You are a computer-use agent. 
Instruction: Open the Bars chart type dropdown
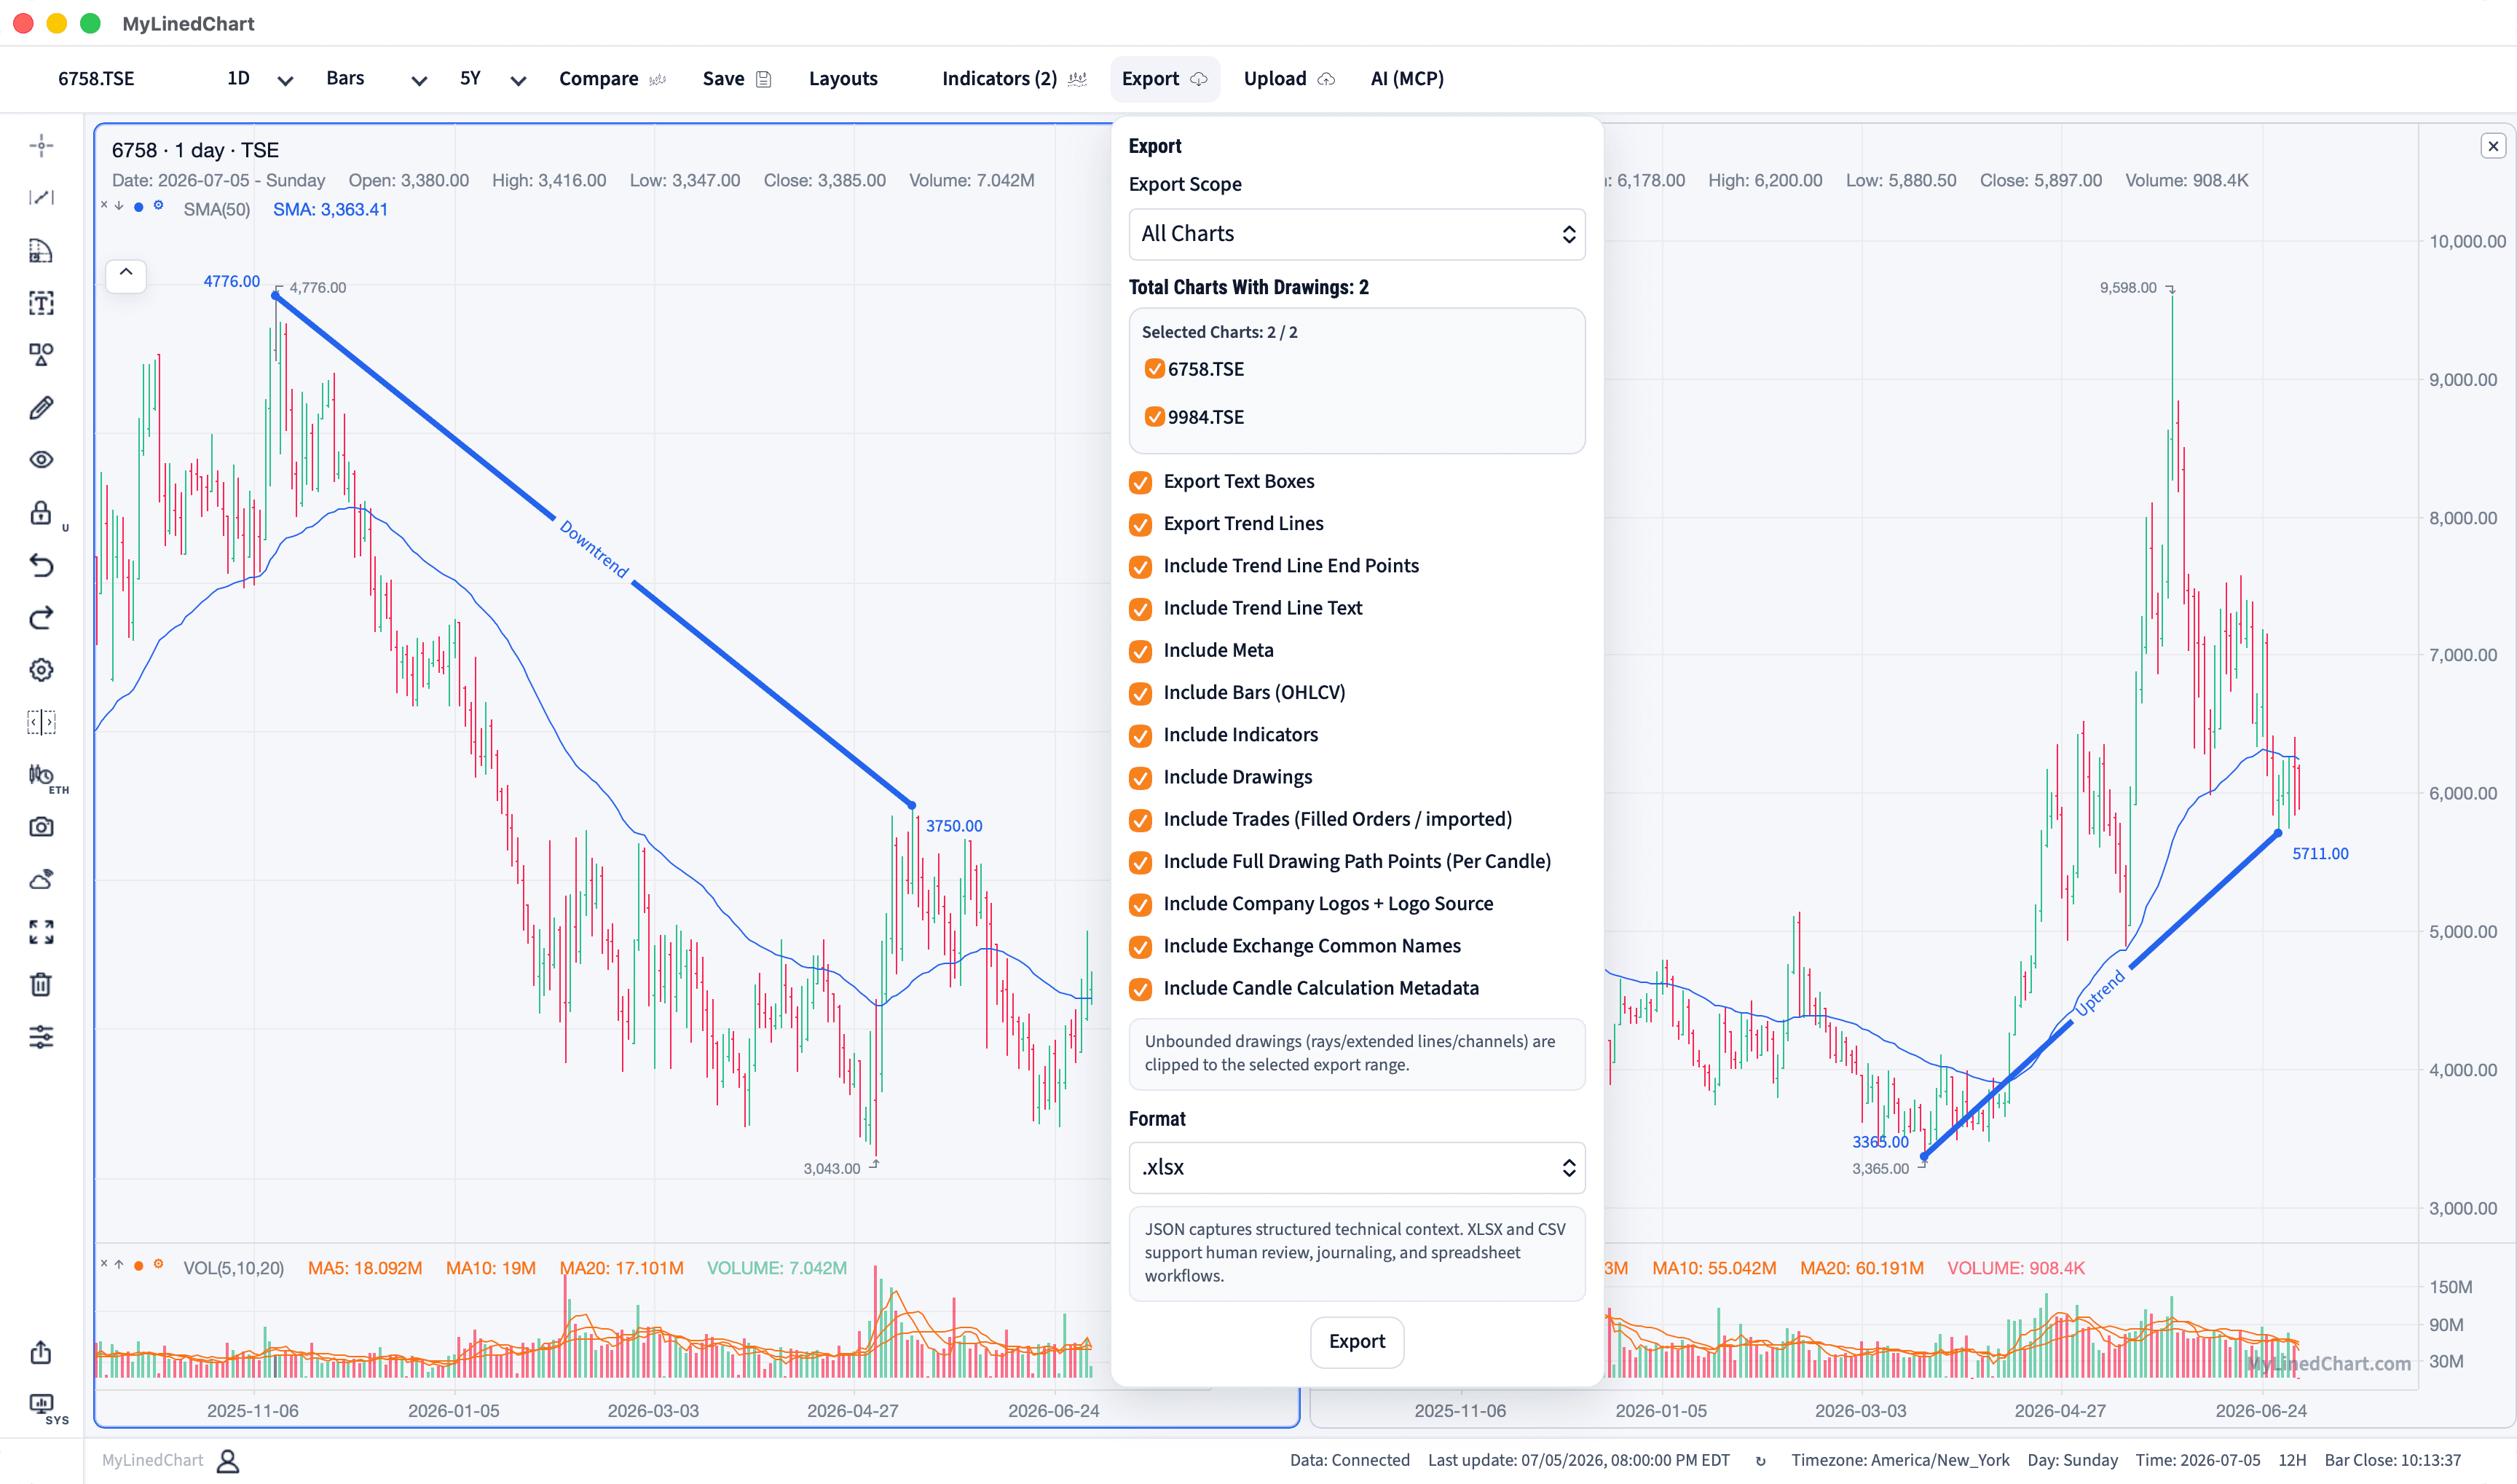pos(376,79)
